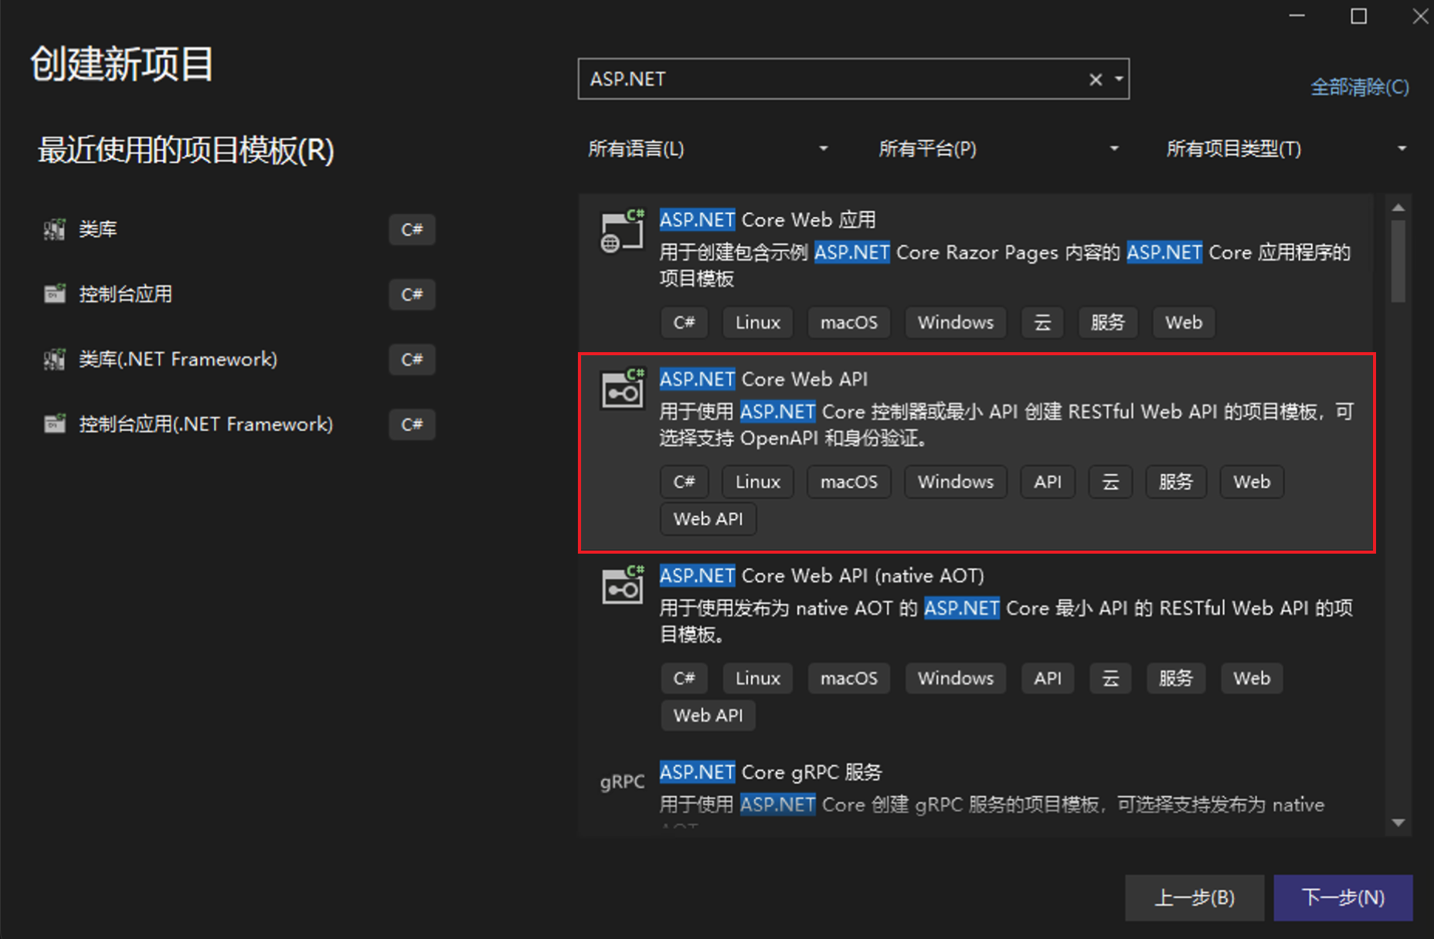The width and height of the screenshot is (1434, 939).
Task: Click the 类库(.NET Framework) template icon
Action: (x=54, y=359)
